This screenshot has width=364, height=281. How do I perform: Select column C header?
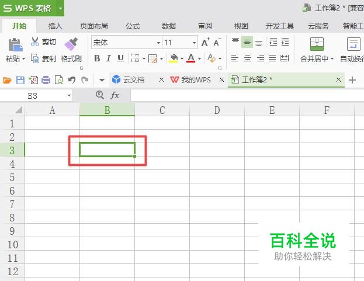point(162,110)
